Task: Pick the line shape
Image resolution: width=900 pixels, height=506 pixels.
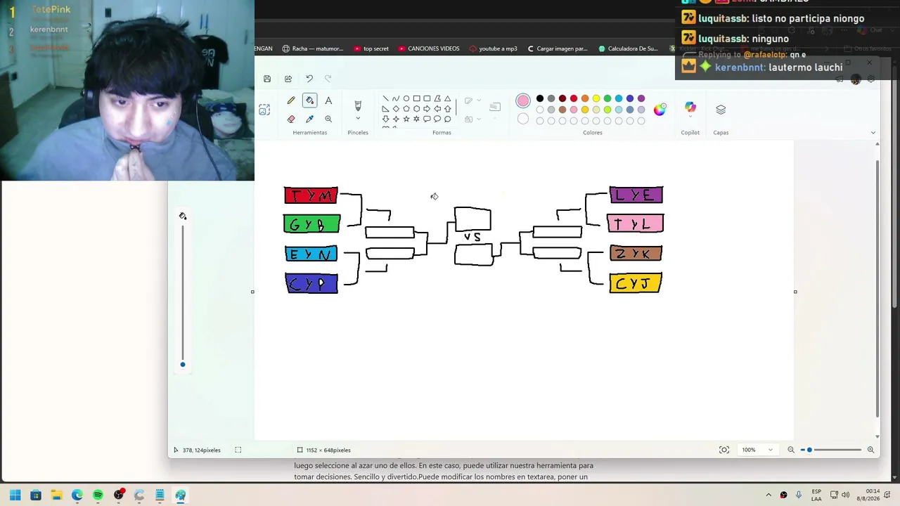Action: (385, 99)
